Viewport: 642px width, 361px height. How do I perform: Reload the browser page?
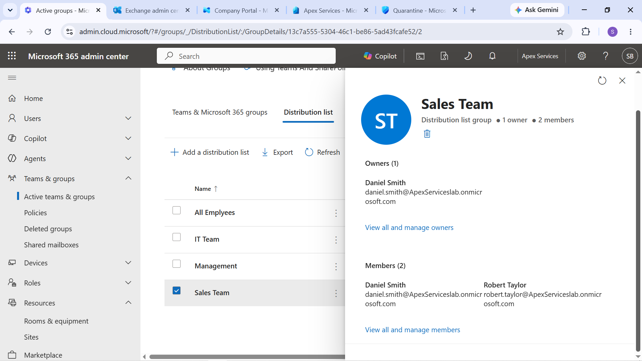(x=48, y=32)
